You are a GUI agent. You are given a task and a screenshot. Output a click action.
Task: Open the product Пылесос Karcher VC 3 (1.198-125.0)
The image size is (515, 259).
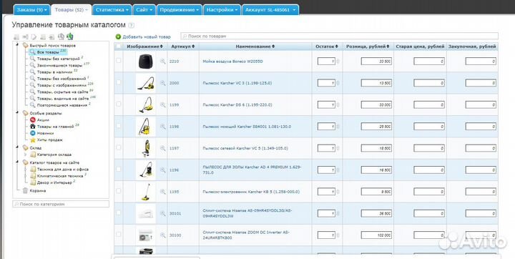[x=237, y=83]
